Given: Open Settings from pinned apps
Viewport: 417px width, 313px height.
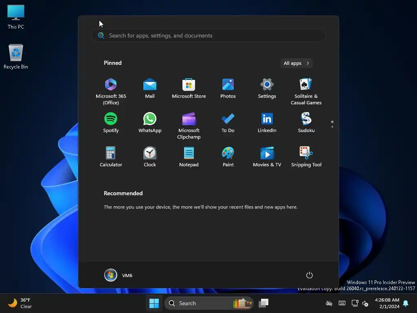Looking at the screenshot, I should tap(267, 88).
